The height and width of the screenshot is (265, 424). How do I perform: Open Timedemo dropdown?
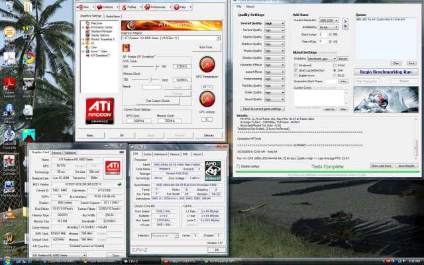[322, 59]
